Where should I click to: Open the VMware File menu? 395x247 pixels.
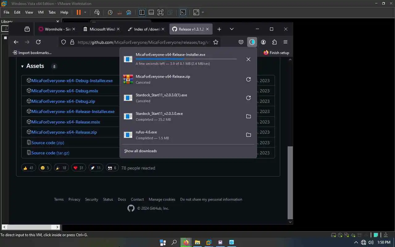pos(6,12)
